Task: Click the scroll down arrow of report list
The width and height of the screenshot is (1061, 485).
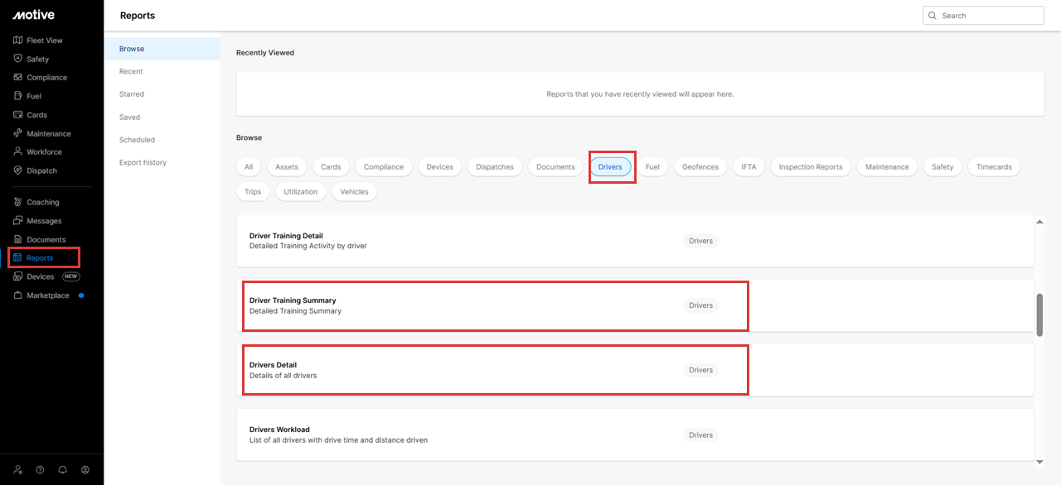Action: pos(1039,461)
